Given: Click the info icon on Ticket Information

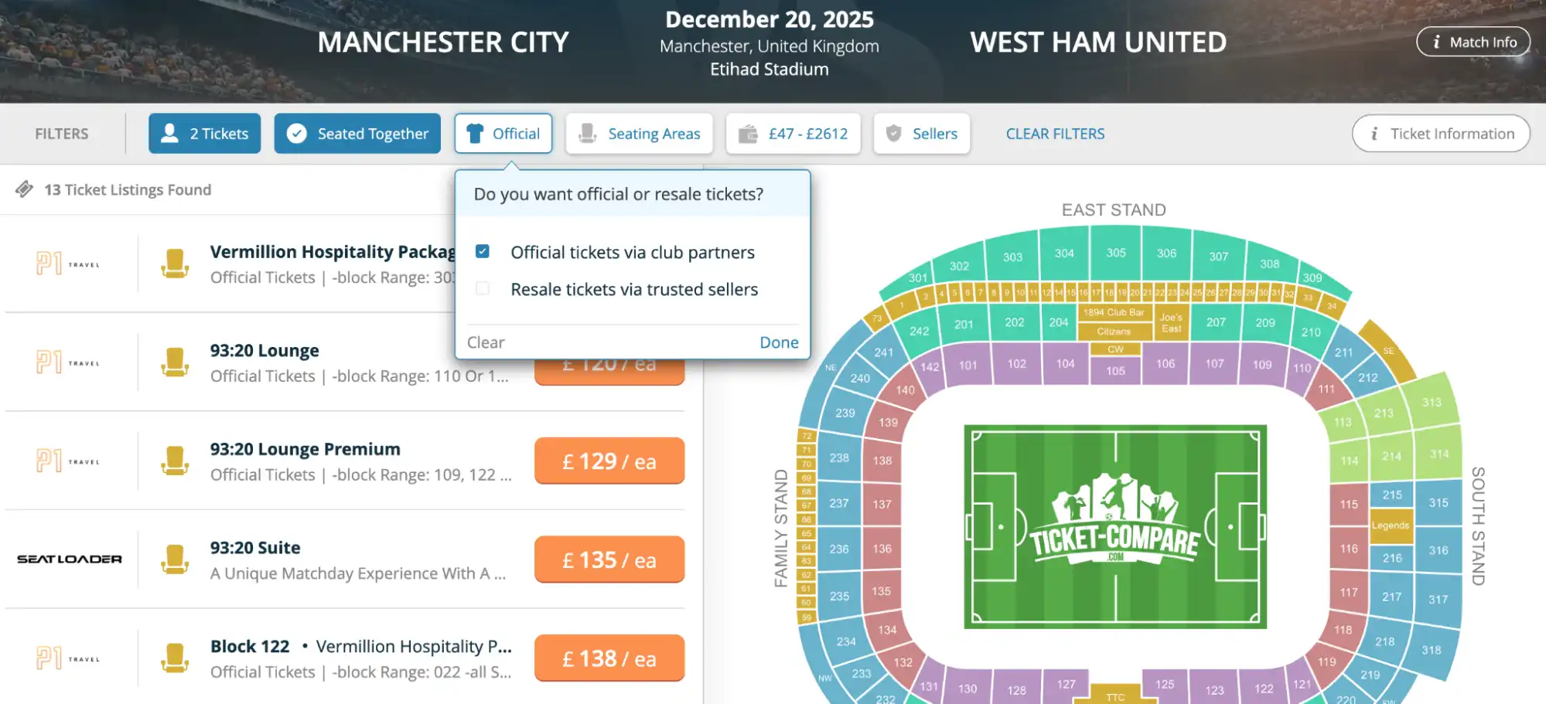Looking at the screenshot, I should point(1374,133).
